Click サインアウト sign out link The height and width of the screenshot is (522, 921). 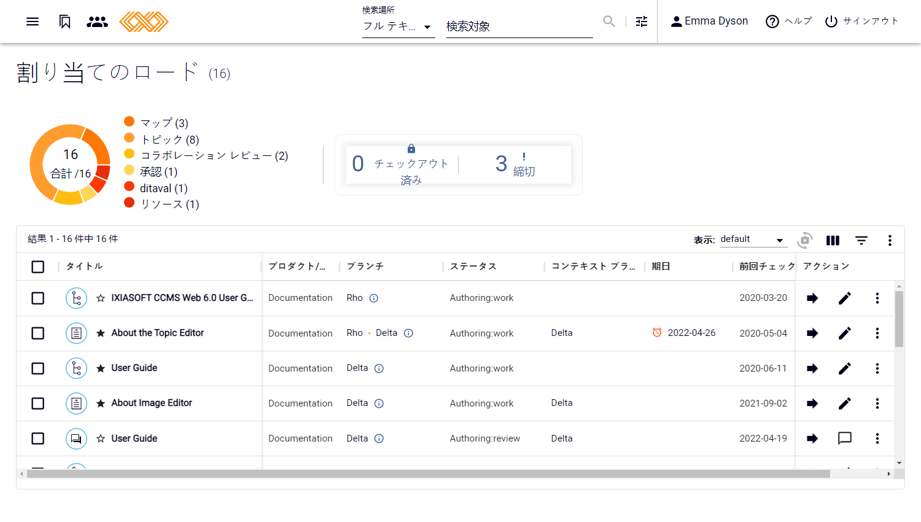[x=871, y=21]
